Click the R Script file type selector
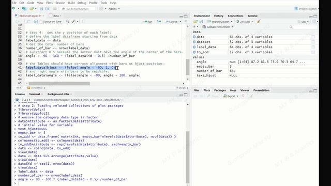This screenshot has width=331, height=186. [x=182, y=87]
